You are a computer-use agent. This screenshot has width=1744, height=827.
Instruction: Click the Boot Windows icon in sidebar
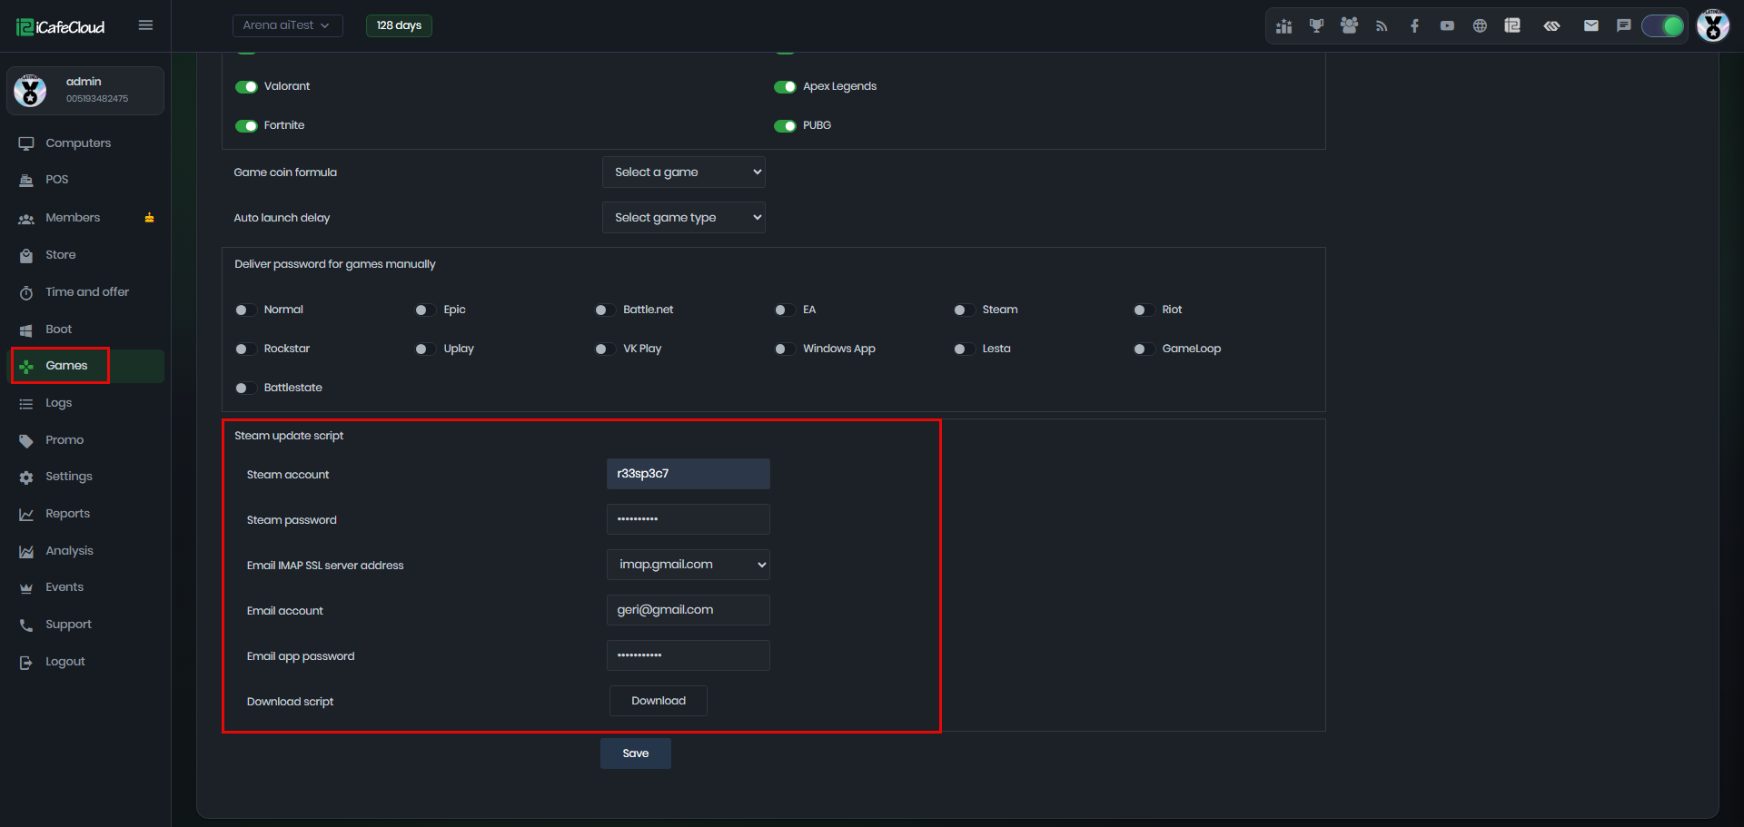click(26, 330)
